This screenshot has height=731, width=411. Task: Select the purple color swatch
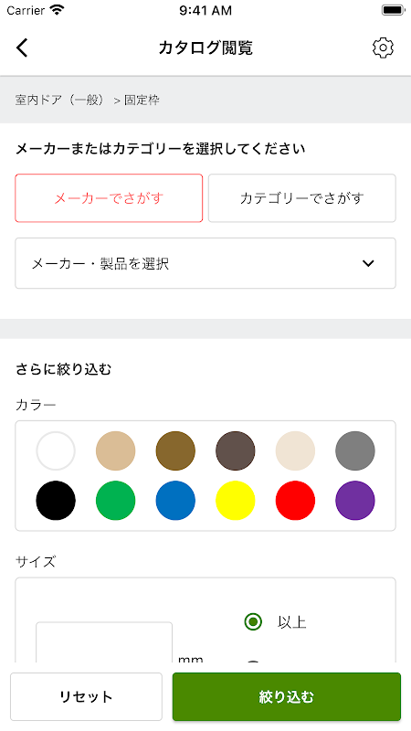(355, 500)
